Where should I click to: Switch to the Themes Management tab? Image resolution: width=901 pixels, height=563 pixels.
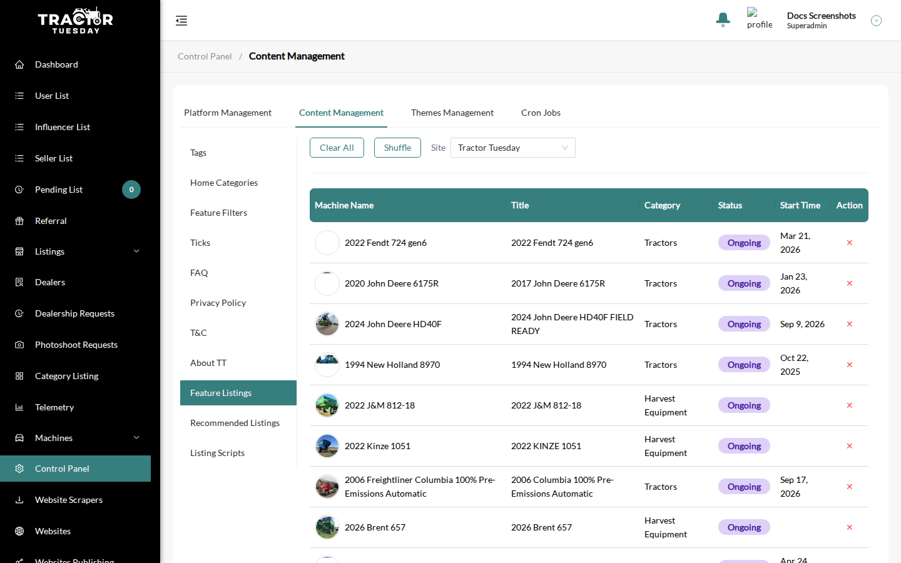[452, 113]
